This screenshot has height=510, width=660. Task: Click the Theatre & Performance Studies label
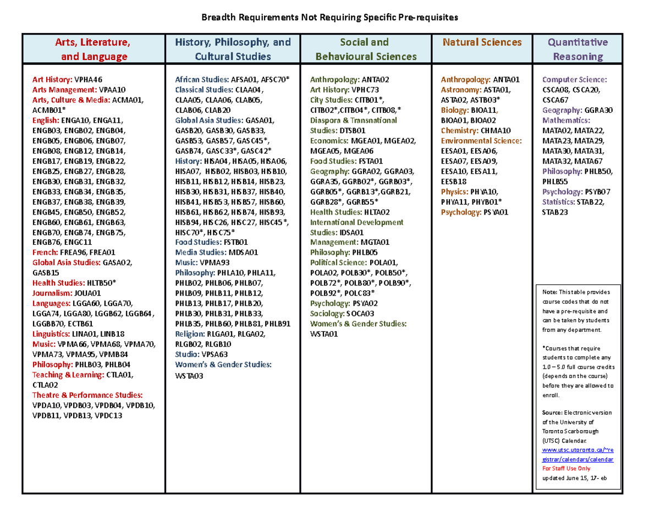tap(87, 395)
